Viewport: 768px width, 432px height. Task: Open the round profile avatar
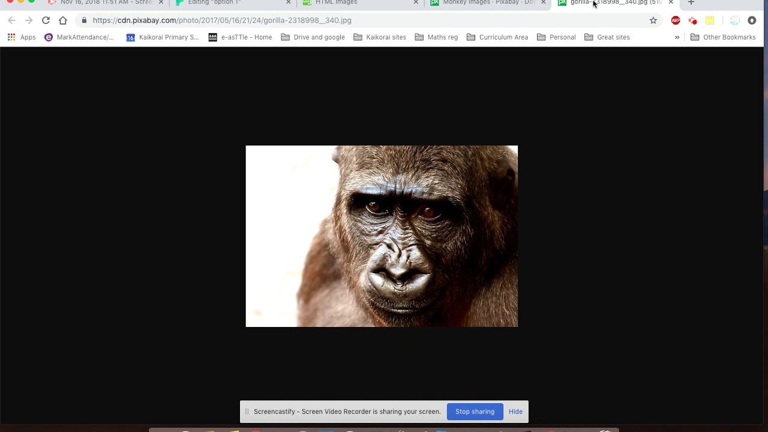(x=735, y=20)
